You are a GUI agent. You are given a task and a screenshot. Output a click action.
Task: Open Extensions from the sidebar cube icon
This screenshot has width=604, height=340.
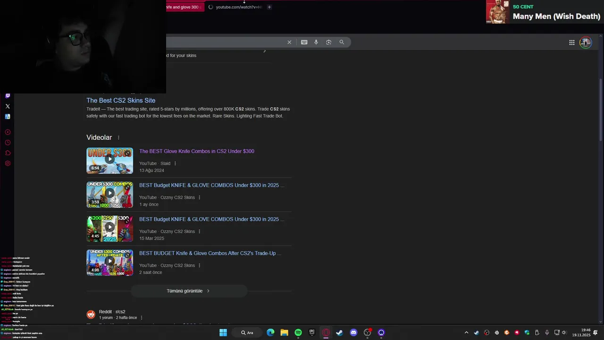8,153
